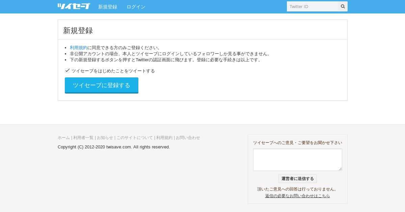
Task: Open the 利用規約 link in the bullet list
Action: coord(78,48)
